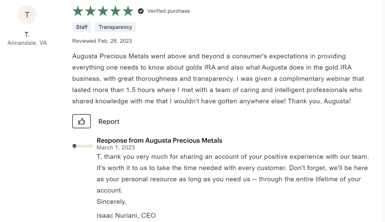Click the fourth green rating star
The height and width of the screenshot is (222, 385).
click(115, 11)
